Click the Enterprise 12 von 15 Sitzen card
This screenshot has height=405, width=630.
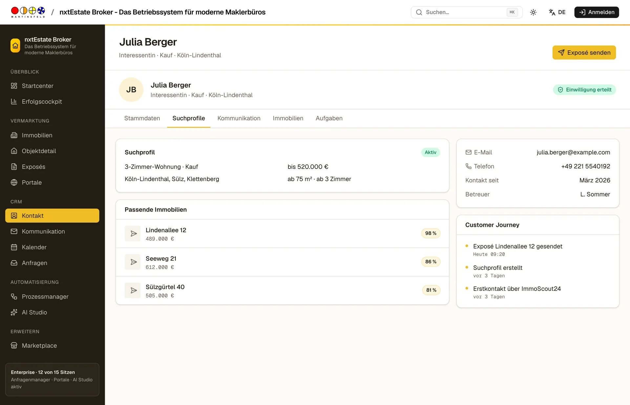(52, 379)
